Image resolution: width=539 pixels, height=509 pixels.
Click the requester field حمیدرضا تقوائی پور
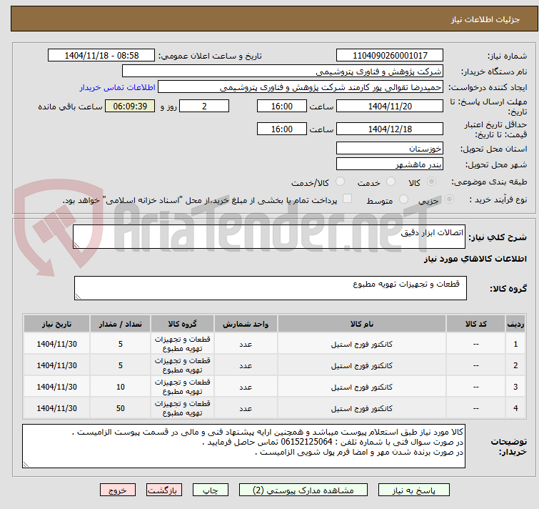[301, 87]
